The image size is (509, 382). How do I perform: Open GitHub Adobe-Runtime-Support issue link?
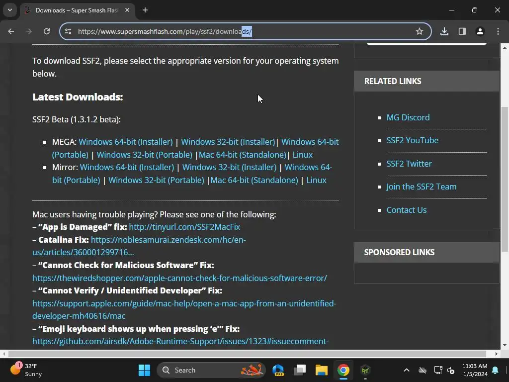point(180,341)
